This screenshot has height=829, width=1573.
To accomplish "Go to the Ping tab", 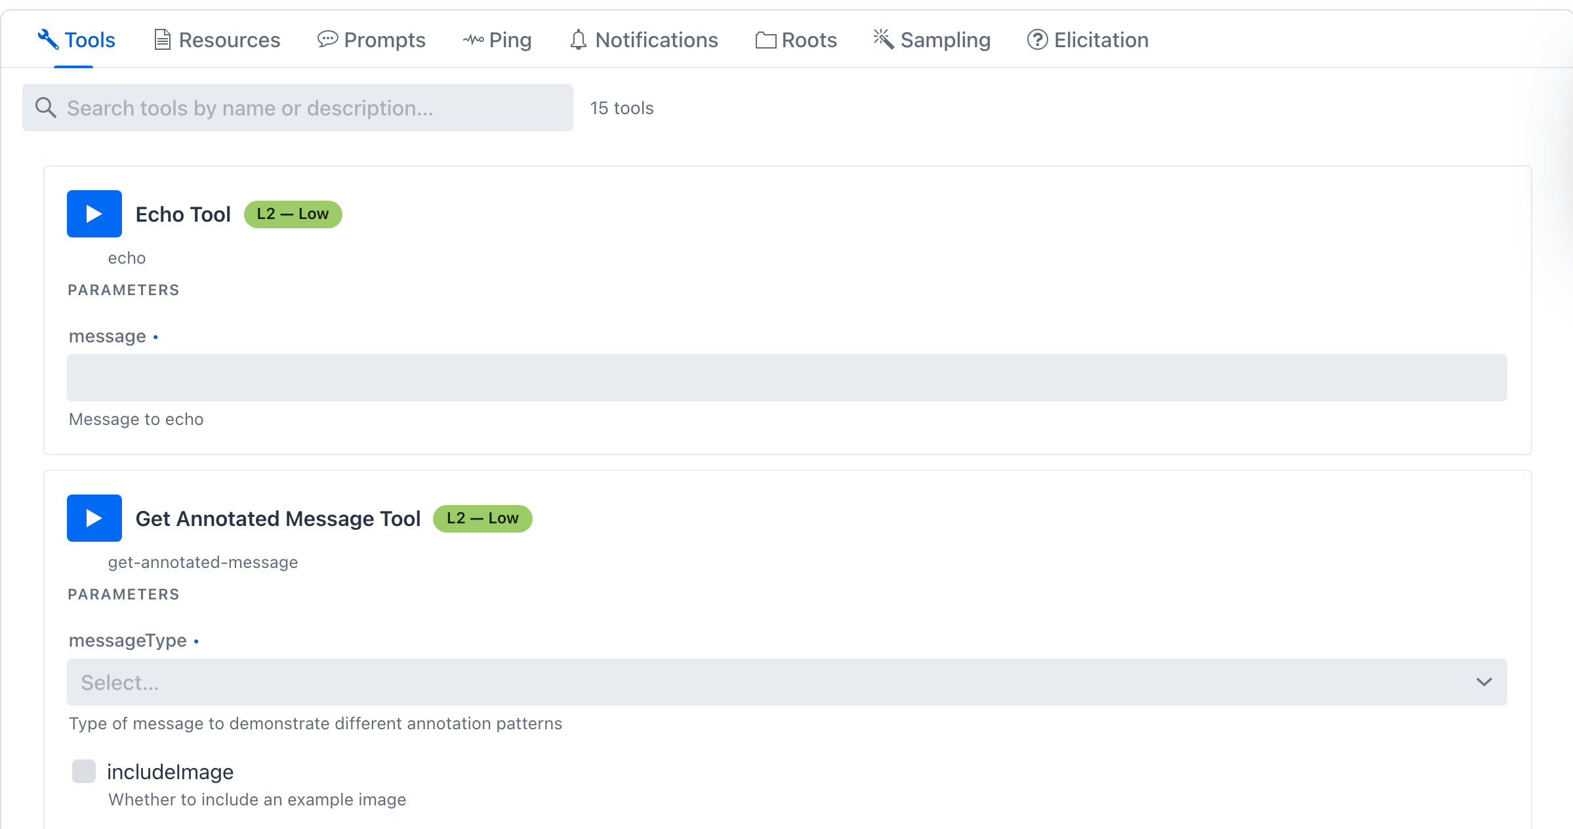I will coord(497,40).
